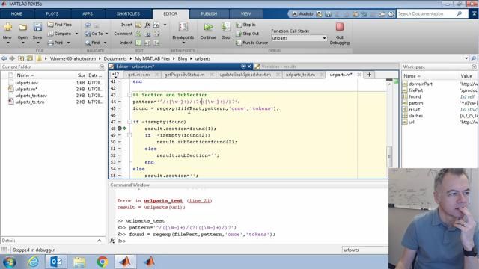Click the smart Indent icon
479x269 pixels.
click(x=138, y=43)
